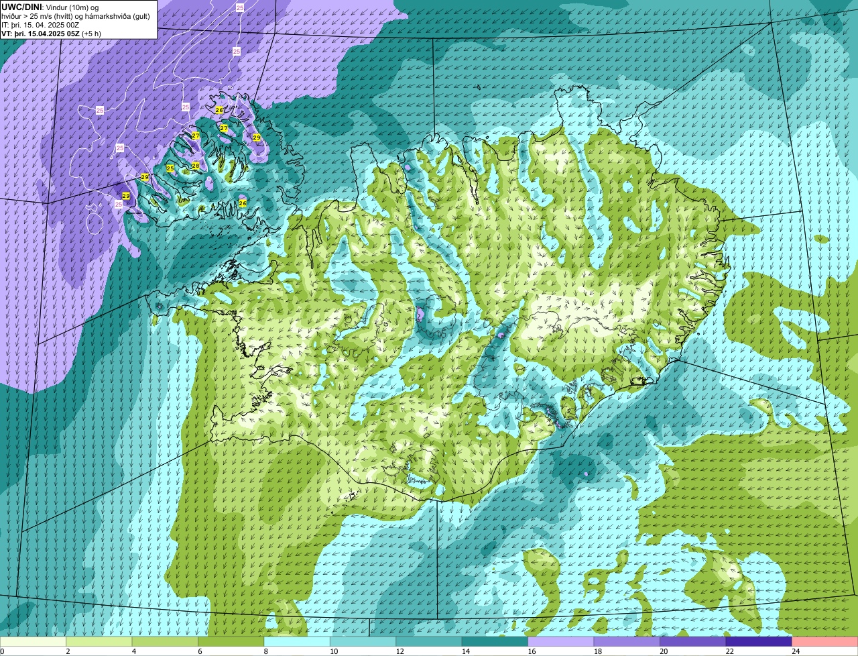Select the 2–4 m/s light yellow-green swatch
Viewport: 858px width, 656px height.
pos(99,642)
